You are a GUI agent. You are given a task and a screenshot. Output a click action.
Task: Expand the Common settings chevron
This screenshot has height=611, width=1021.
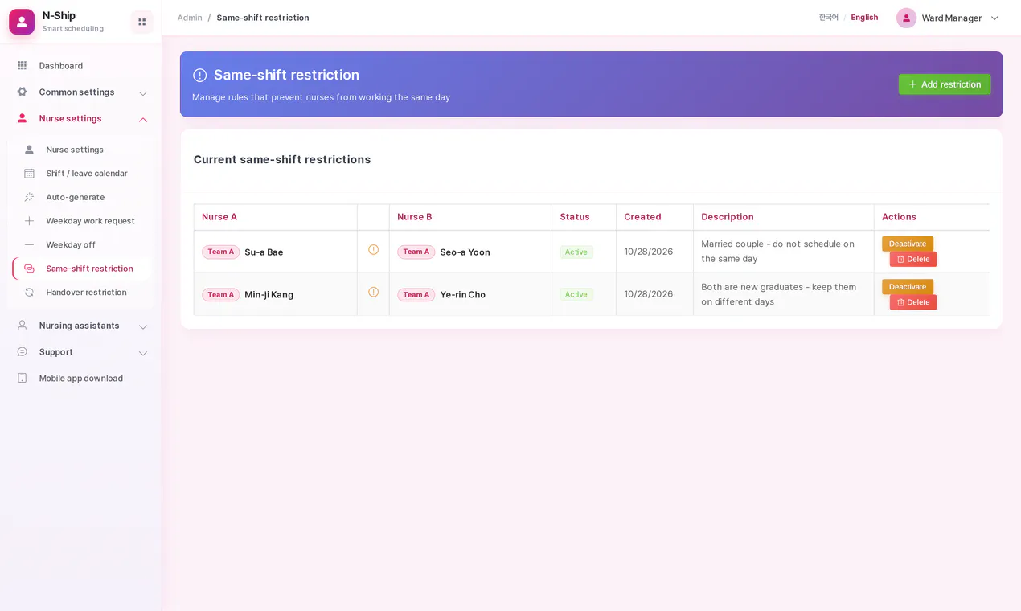point(143,93)
